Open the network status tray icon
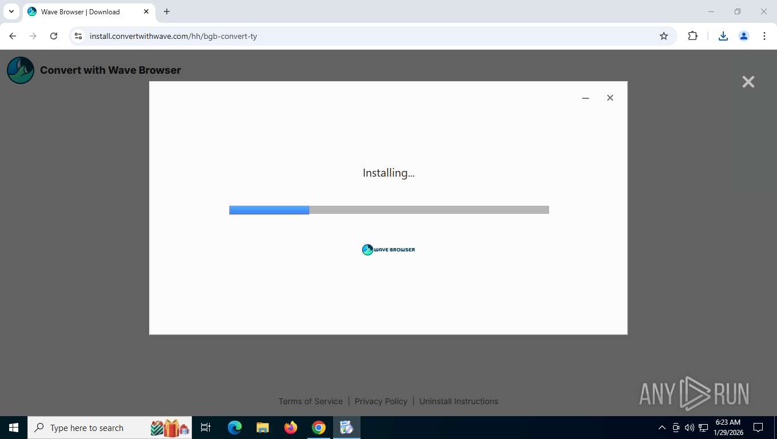Screen dimensions: 777x439 [703, 428]
